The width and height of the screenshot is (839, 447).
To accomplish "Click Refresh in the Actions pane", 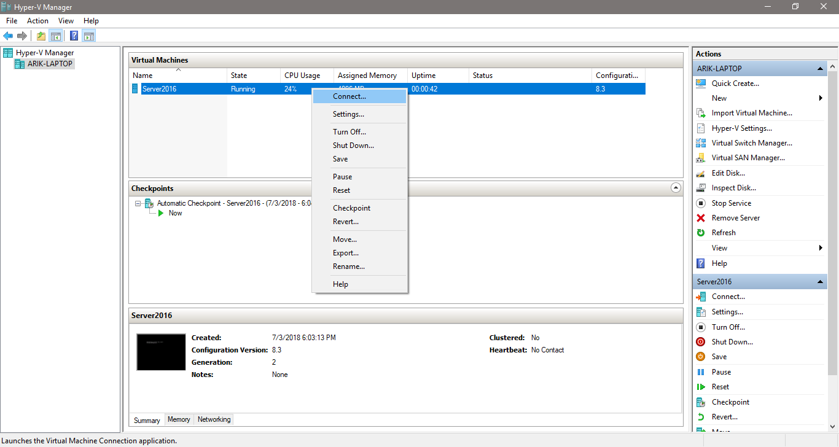I will click(724, 233).
